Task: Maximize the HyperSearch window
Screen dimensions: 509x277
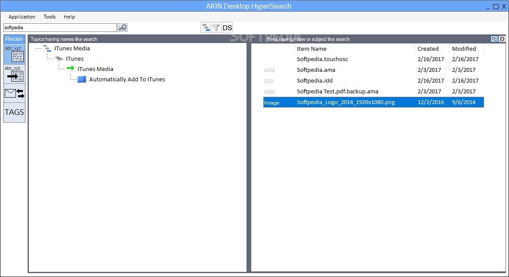Action: [496, 6]
